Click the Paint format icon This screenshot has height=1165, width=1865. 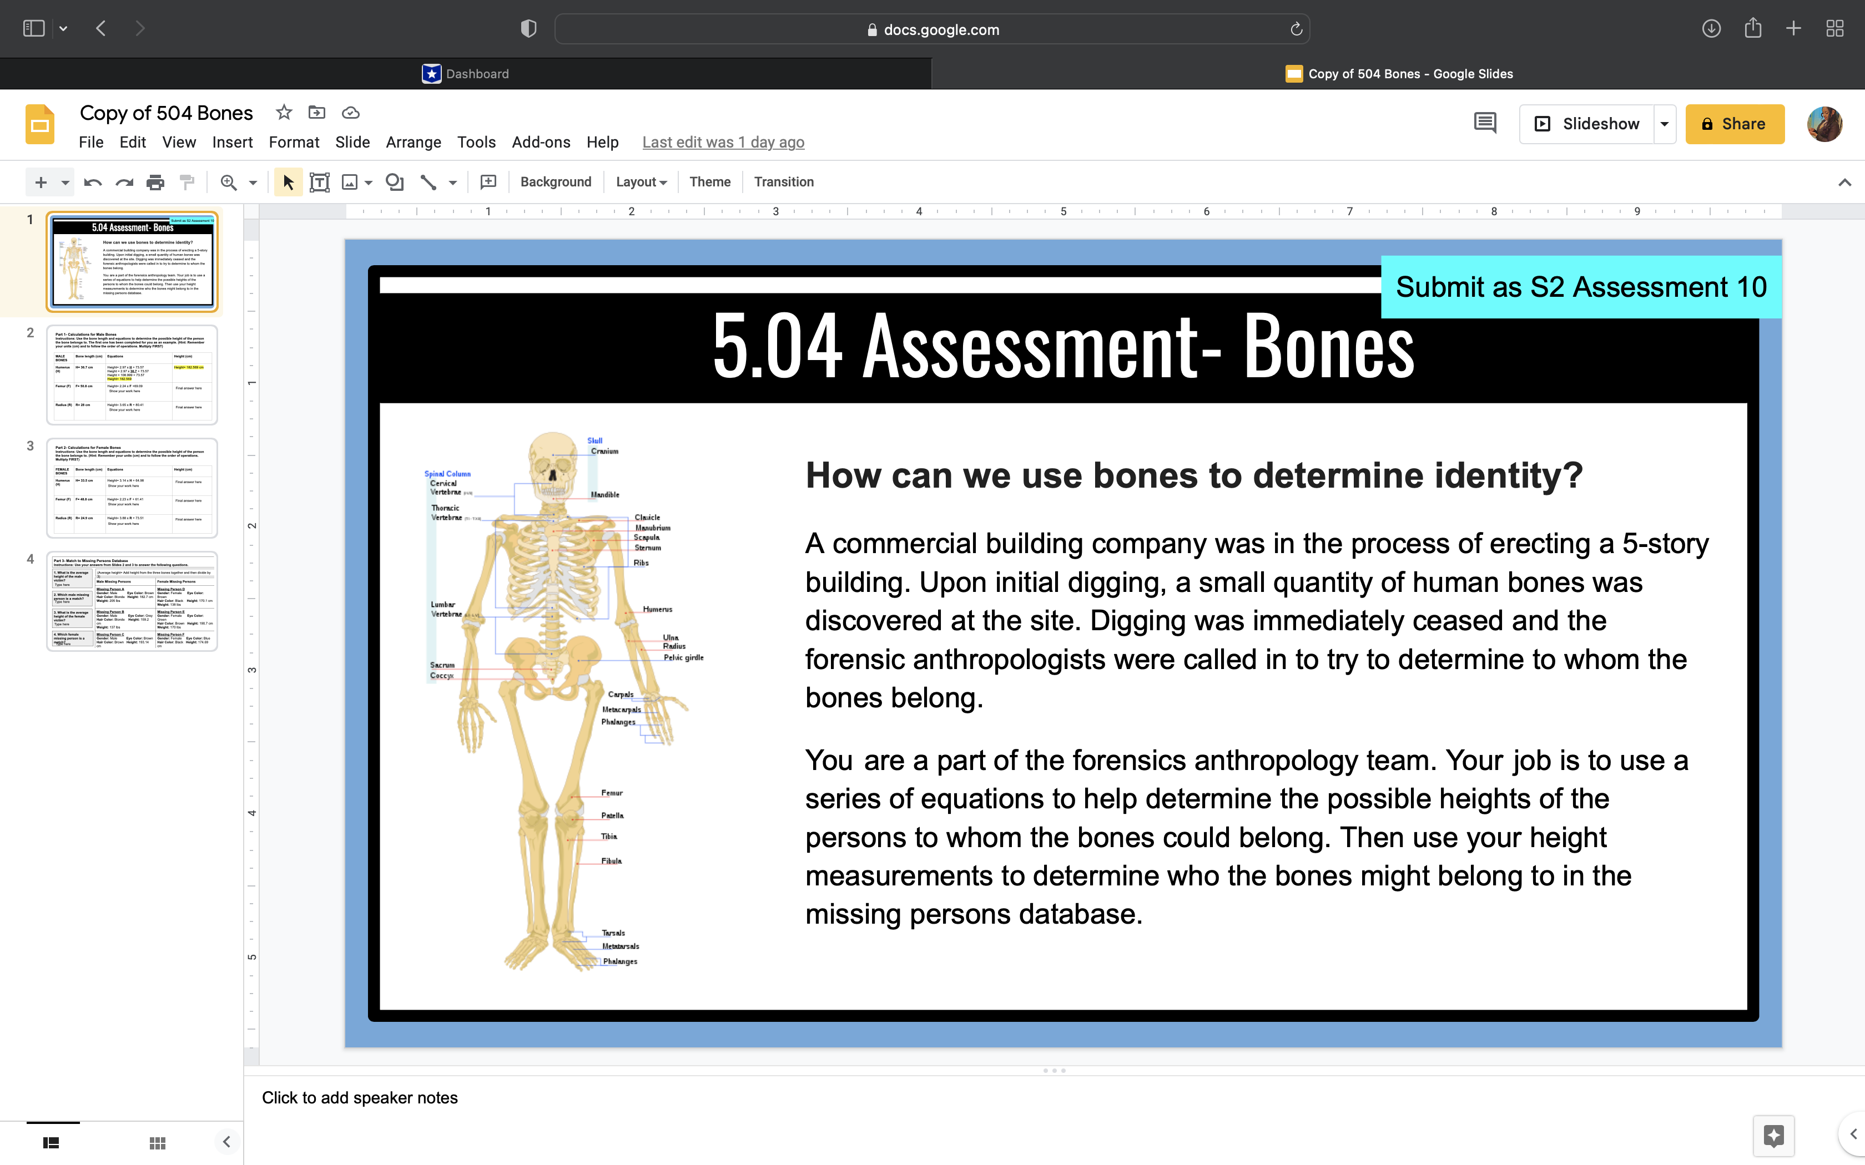(x=187, y=182)
